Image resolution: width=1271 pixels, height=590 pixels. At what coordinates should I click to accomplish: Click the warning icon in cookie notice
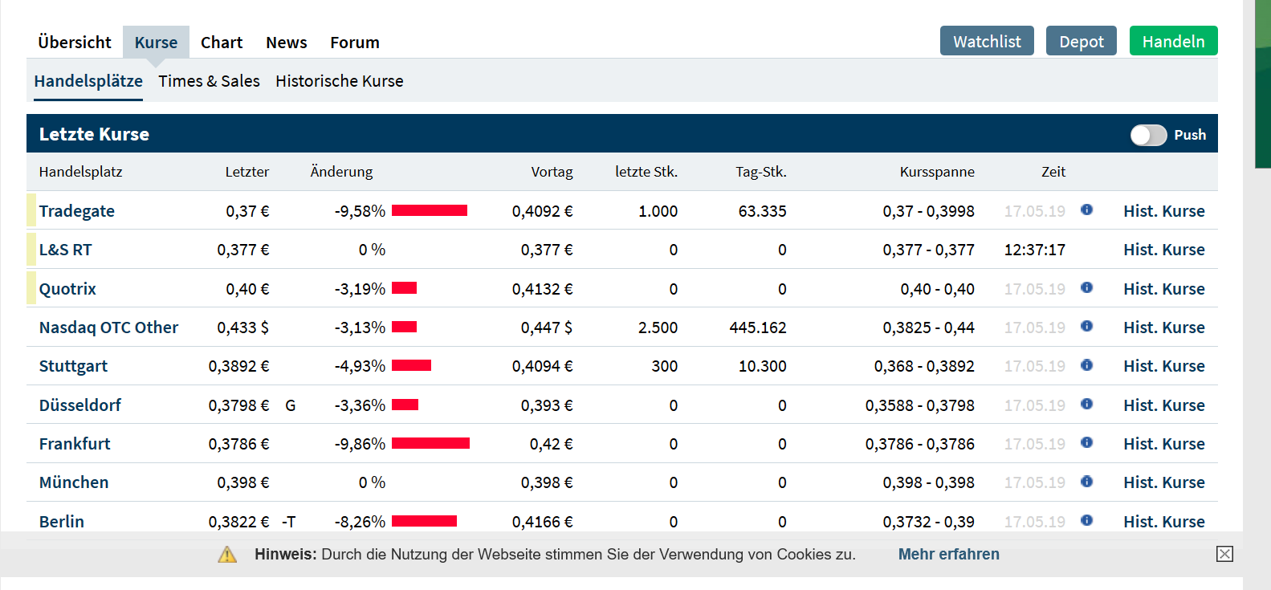pyautogui.click(x=227, y=555)
